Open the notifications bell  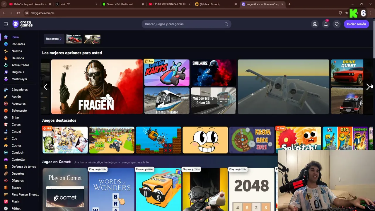point(326,24)
